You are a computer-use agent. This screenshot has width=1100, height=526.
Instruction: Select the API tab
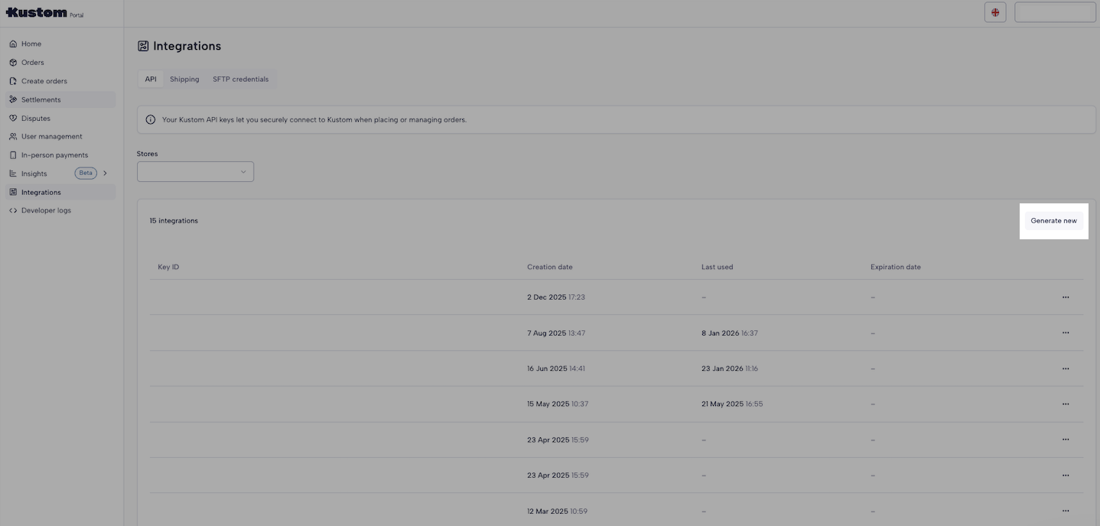tap(151, 80)
